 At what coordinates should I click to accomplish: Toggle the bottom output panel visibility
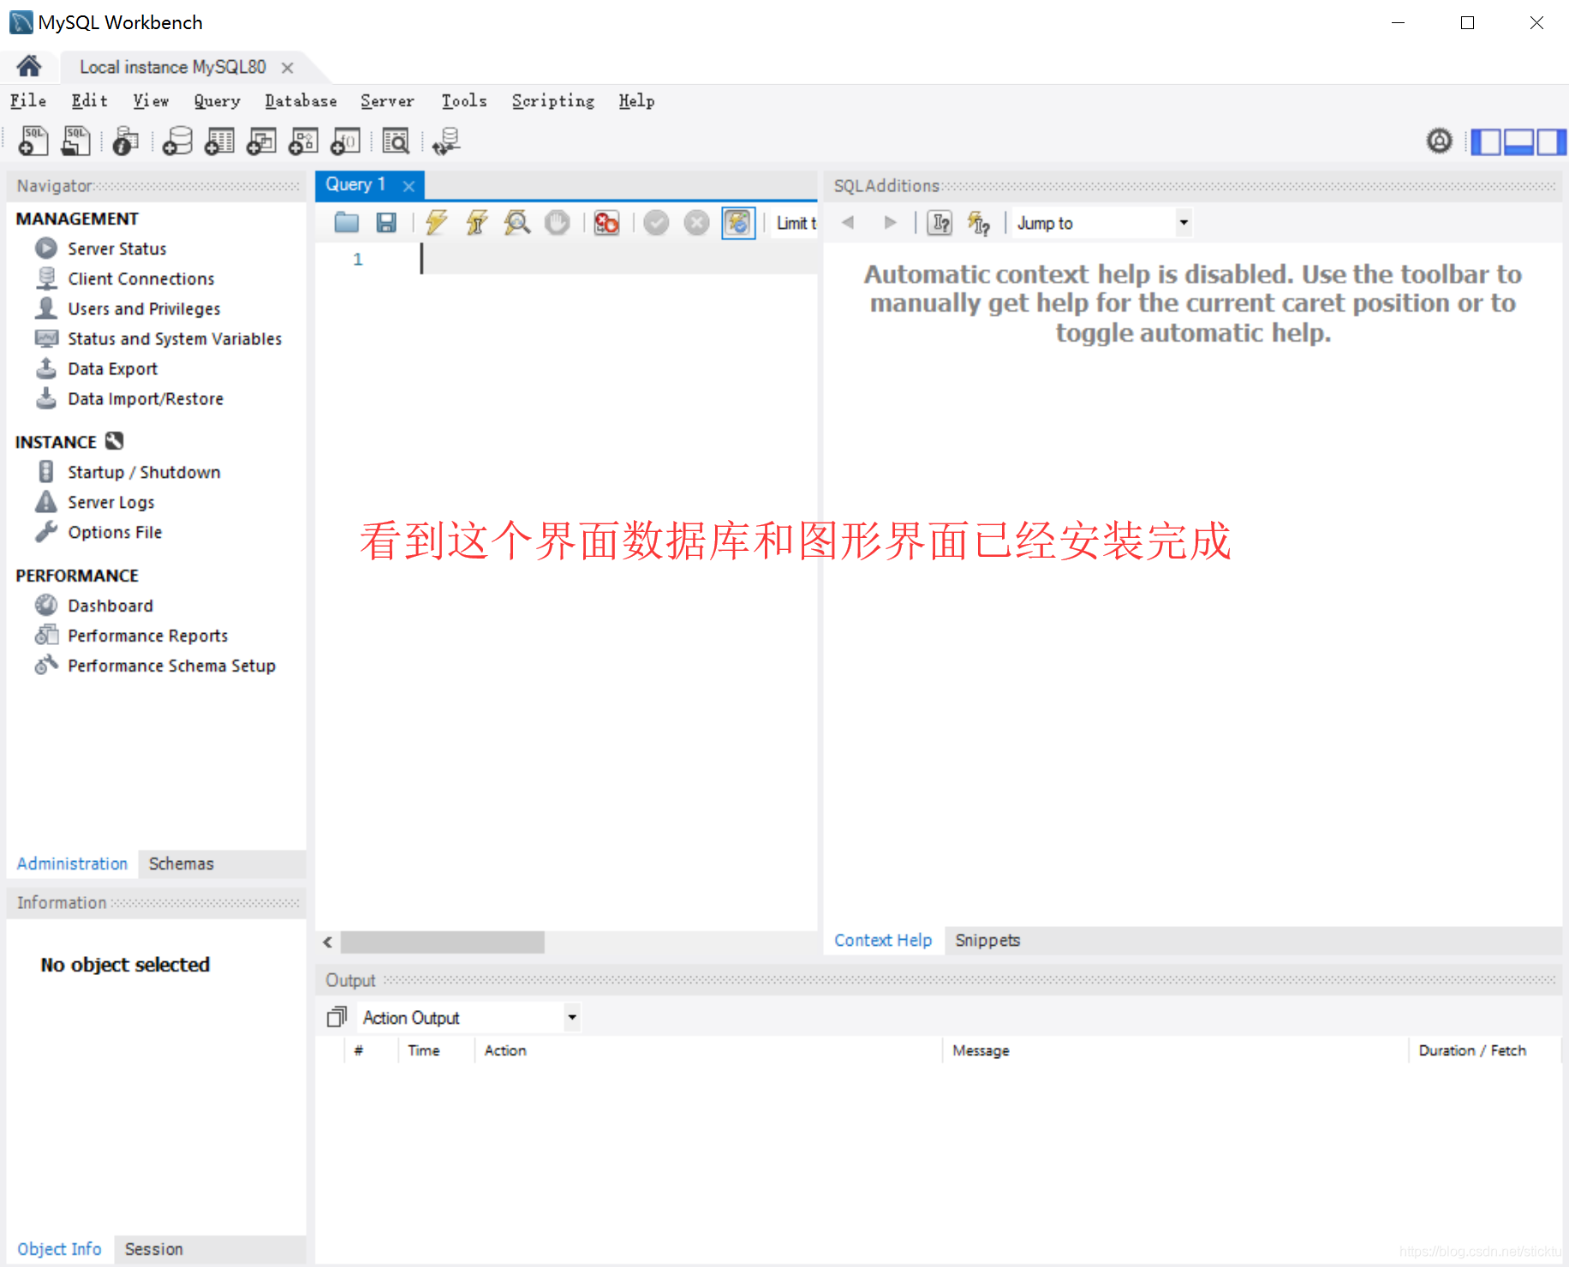(1518, 141)
